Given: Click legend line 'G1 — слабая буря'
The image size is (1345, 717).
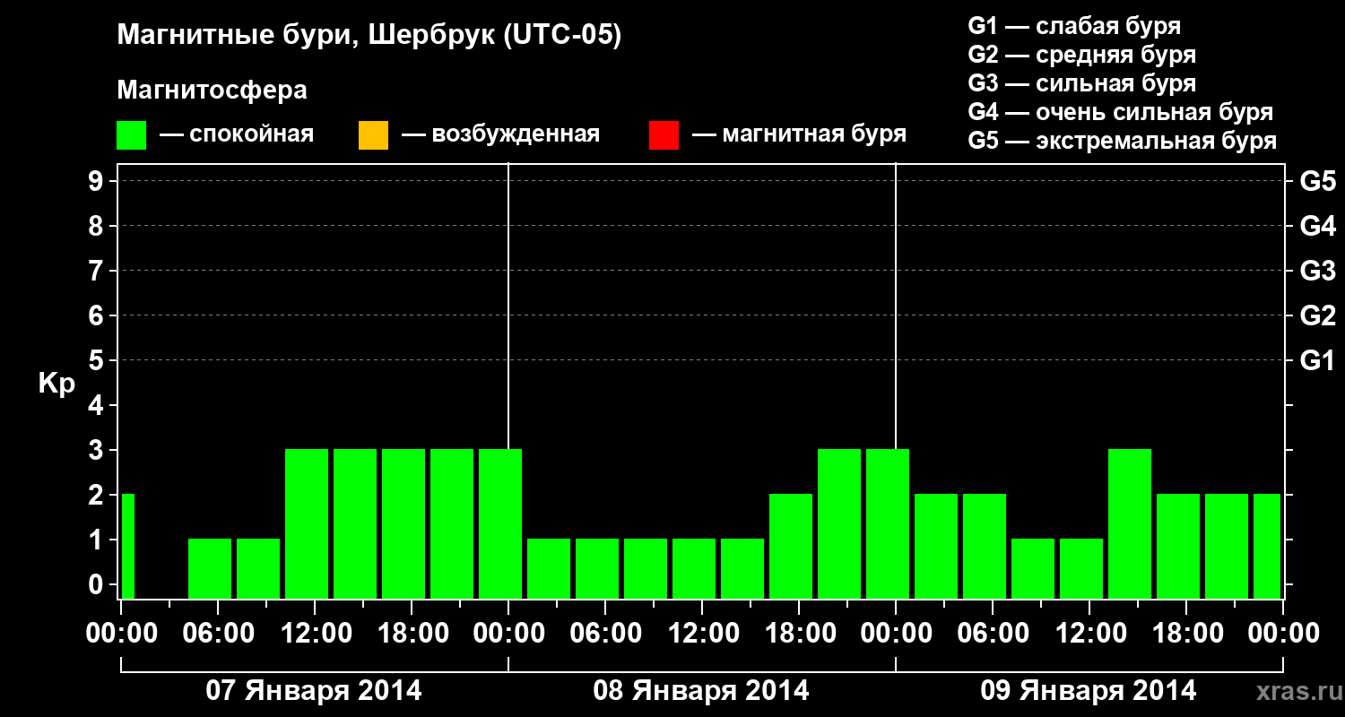Looking at the screenshot, I should pyautogui.click(x=1074, y=26).
